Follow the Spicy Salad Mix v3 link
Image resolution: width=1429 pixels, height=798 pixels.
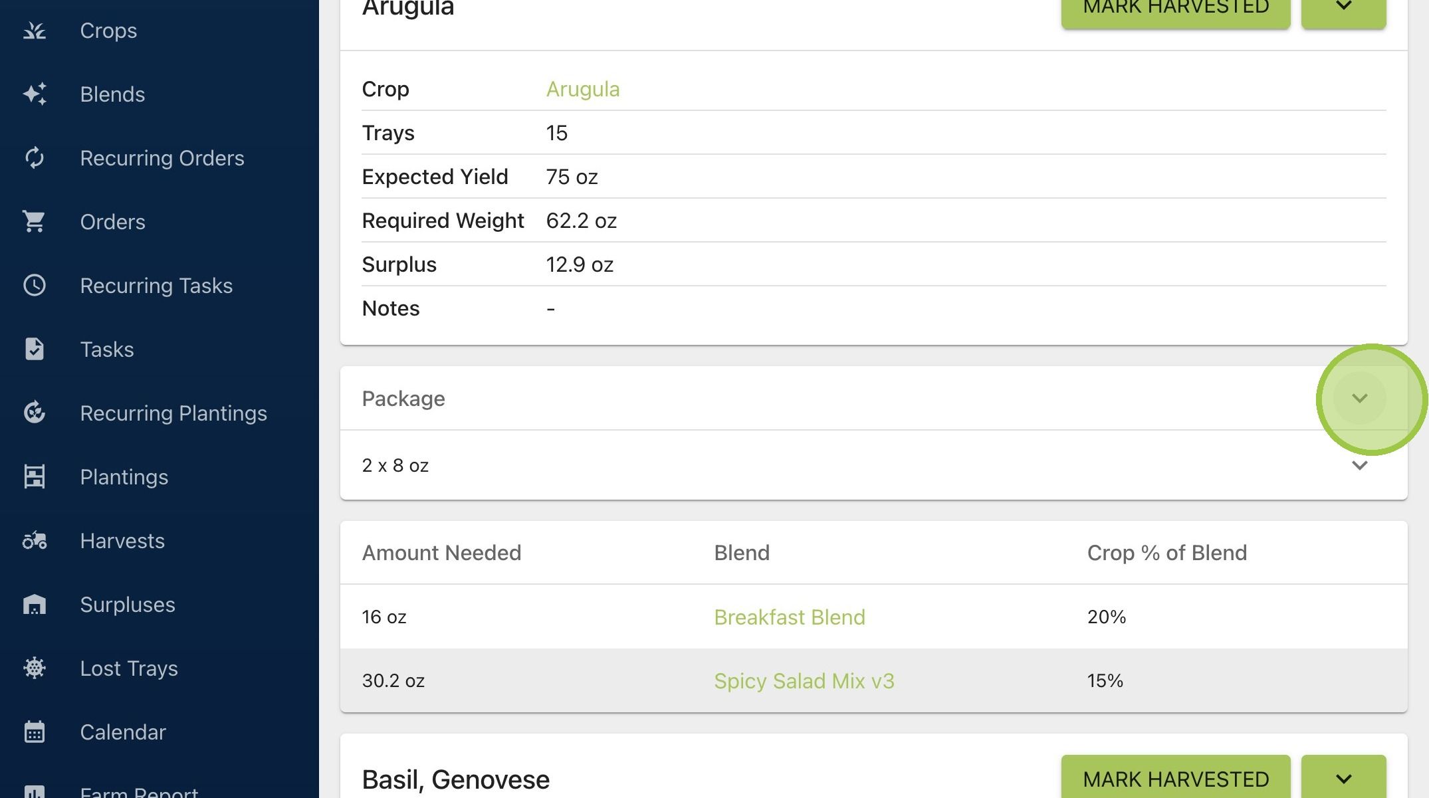pyautogui.click(x=804, y=681)
